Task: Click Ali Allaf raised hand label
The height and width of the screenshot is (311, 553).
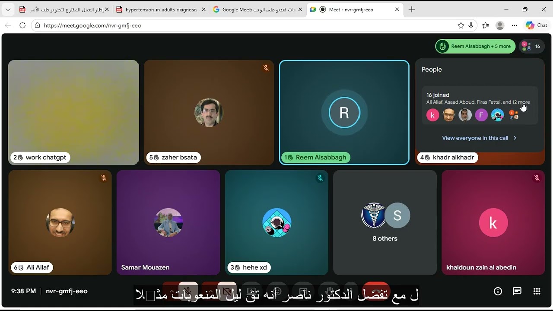Action: pyautogui.click(x=32, y=267)
